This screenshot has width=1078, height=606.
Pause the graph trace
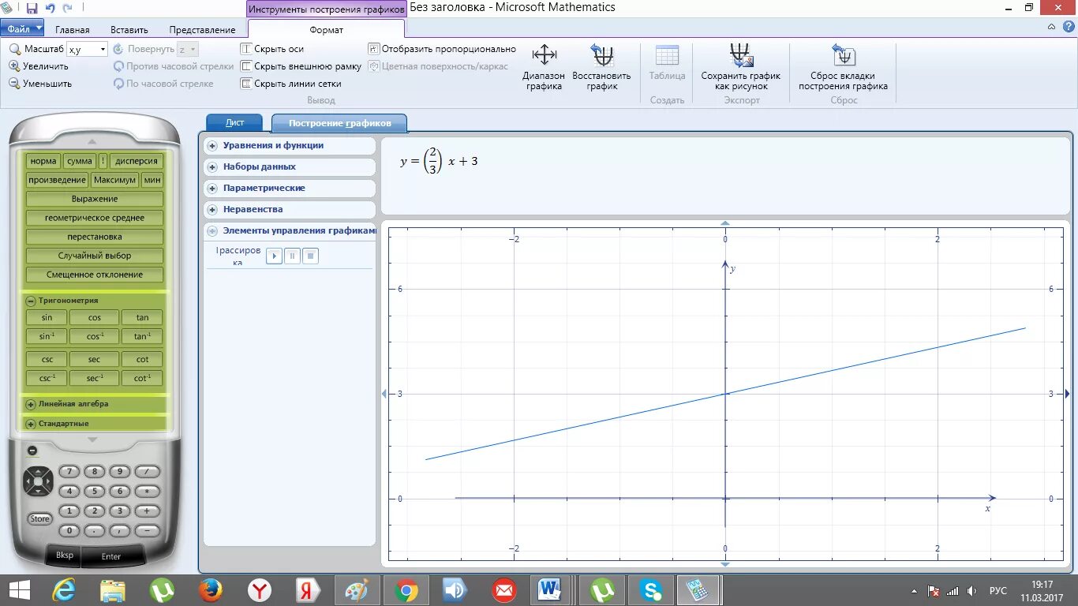click(293, 256)
